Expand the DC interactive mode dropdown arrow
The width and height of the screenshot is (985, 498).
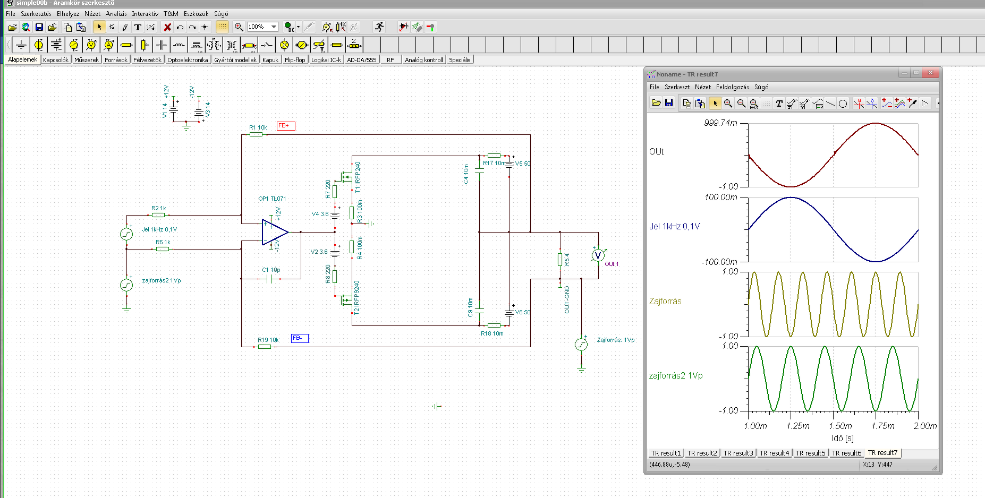coord(298,27)
